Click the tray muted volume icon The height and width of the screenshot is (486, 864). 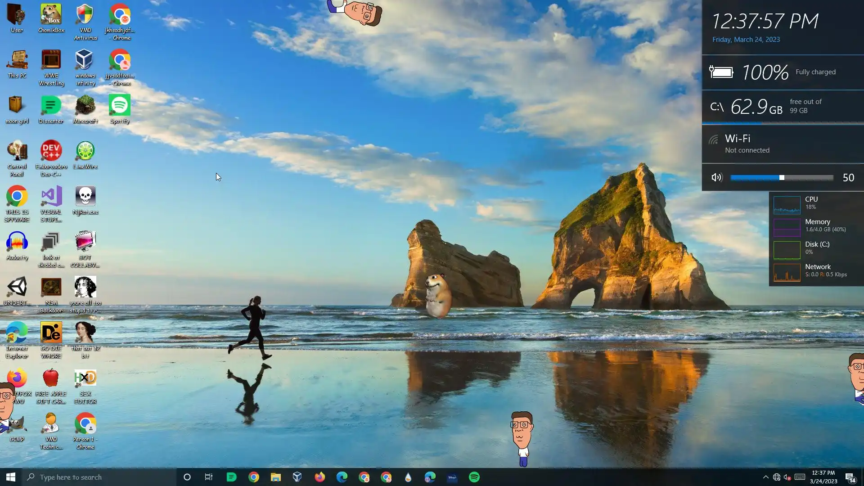point(787,477)
